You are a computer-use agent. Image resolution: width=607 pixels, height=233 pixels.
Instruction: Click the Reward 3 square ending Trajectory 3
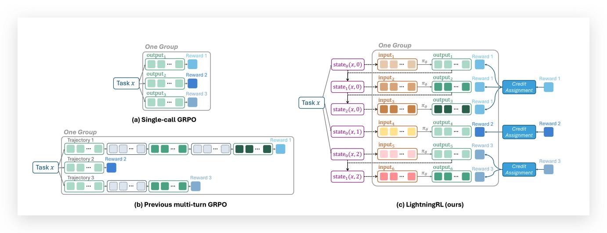pos(195,186)
